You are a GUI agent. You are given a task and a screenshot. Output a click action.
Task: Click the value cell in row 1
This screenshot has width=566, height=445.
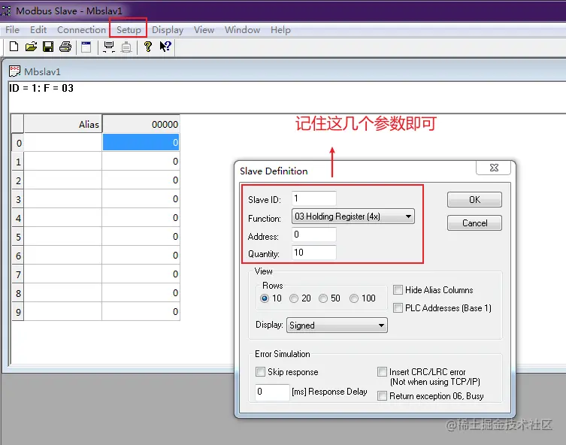(141, 162)
